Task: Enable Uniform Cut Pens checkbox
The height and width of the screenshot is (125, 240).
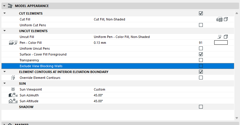Action: 201,25
